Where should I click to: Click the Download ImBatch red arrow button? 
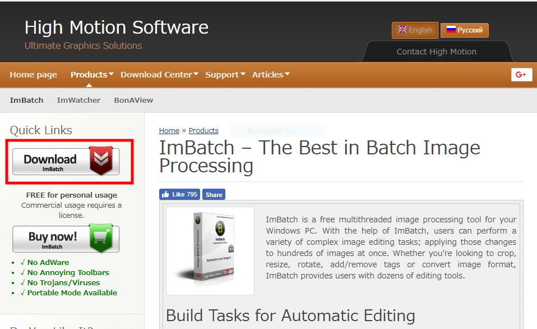66,161
